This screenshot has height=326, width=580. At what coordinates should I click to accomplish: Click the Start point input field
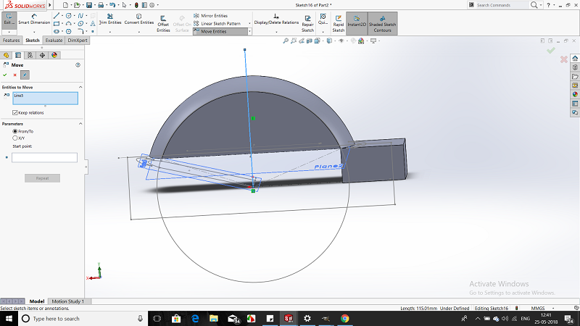pos(44,157)
